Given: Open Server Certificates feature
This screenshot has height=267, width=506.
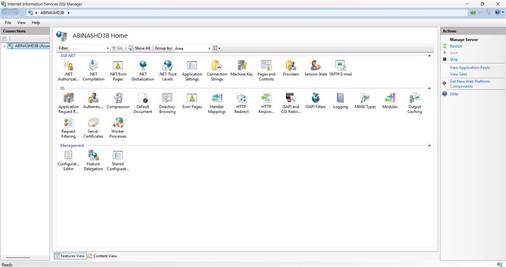Looking at the screenshot, I should 93,128.
